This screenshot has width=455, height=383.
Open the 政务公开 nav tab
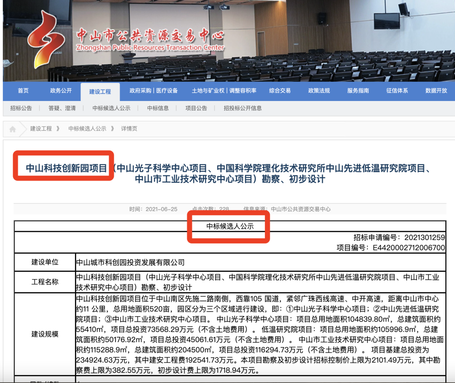coord(61,91)
